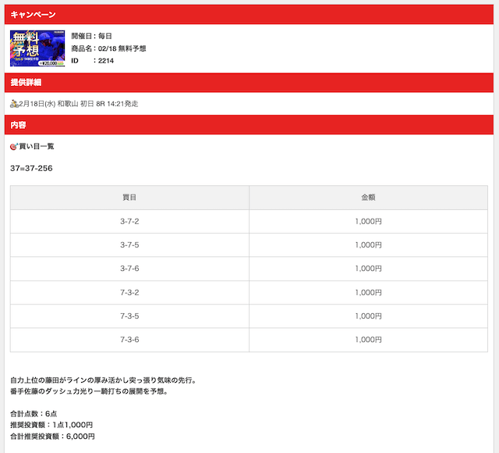Select the 3-7-2 bet row cell

[129, 222]
